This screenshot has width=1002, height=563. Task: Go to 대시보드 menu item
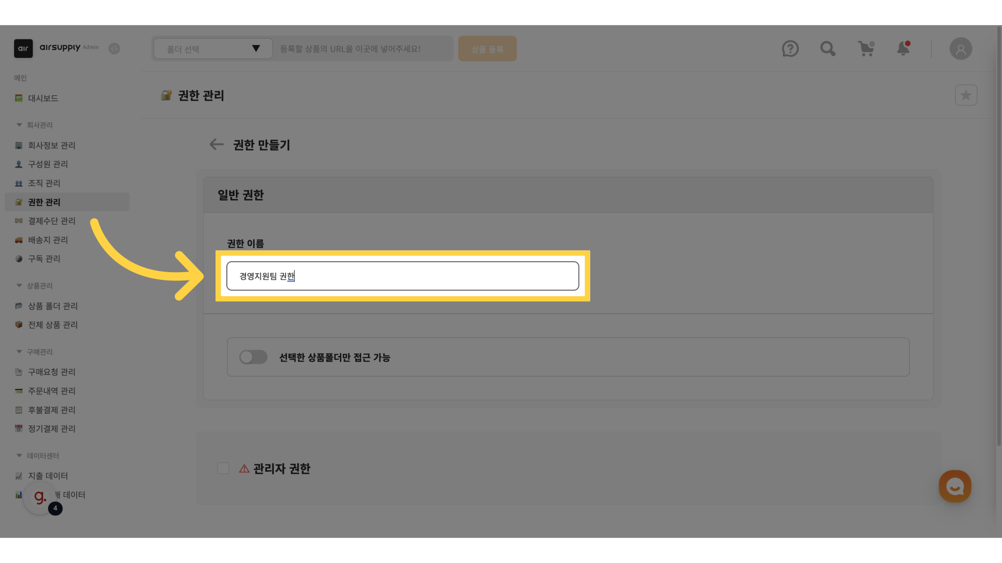43,98
